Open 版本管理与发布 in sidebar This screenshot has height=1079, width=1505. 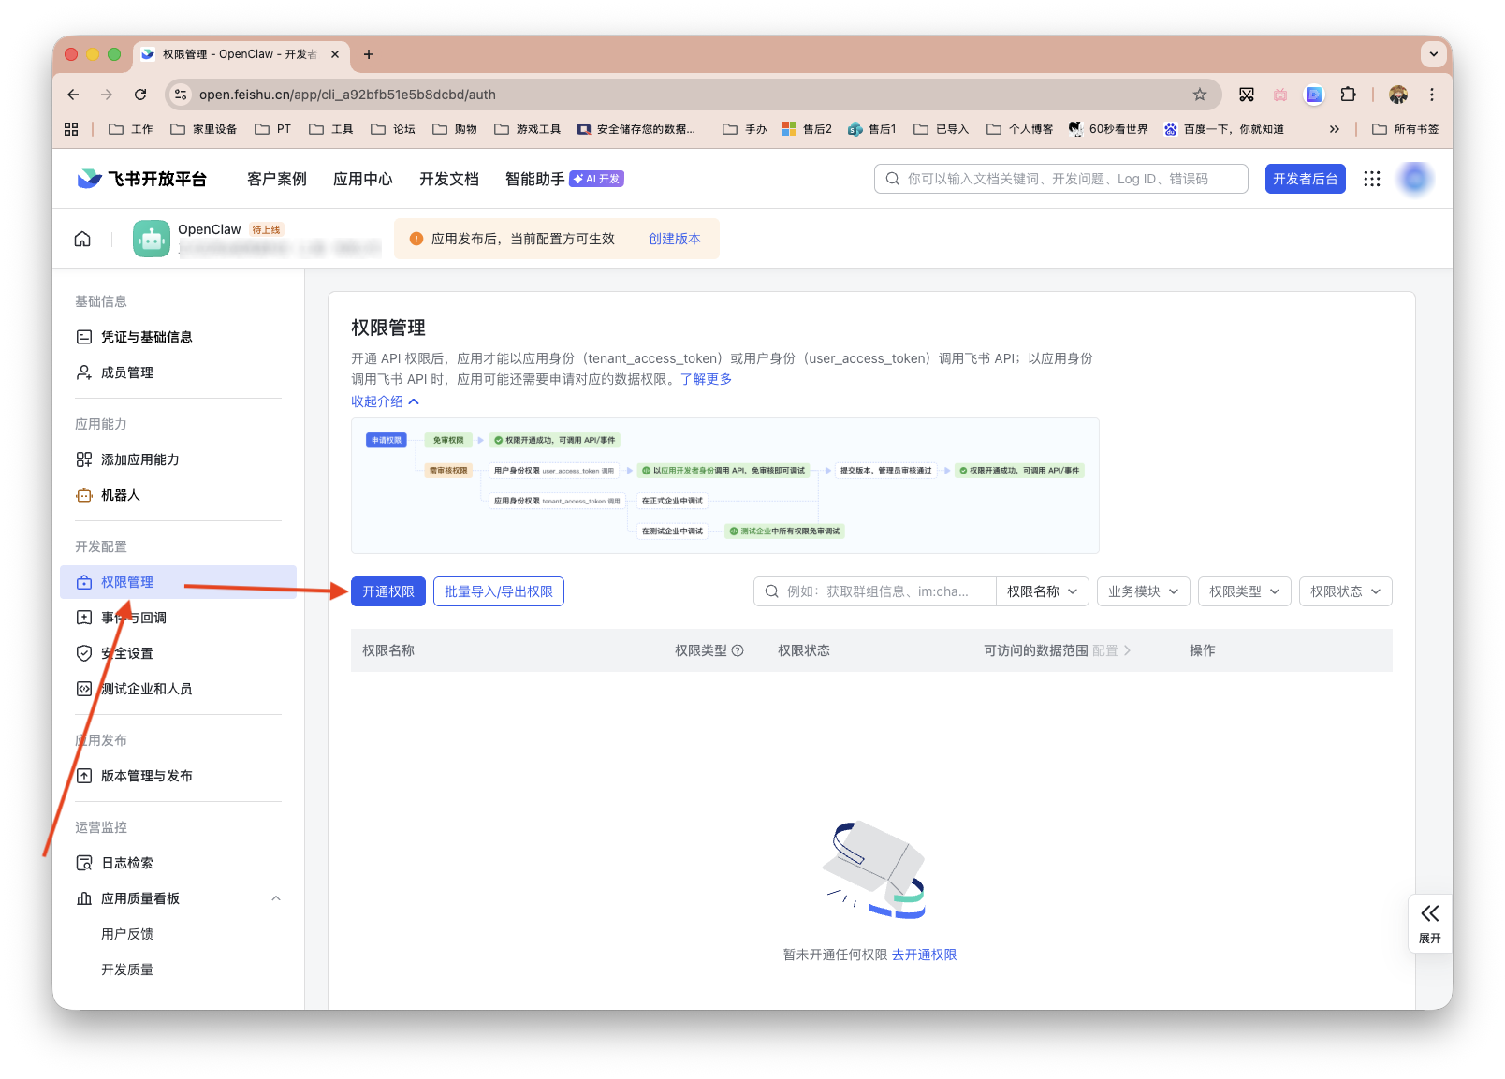(x=147, y=776)
